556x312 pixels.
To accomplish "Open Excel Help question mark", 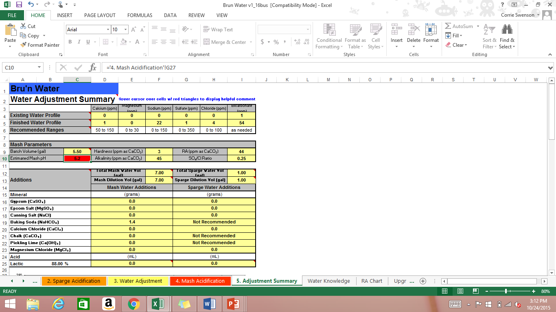I will (x=503, y=5).
